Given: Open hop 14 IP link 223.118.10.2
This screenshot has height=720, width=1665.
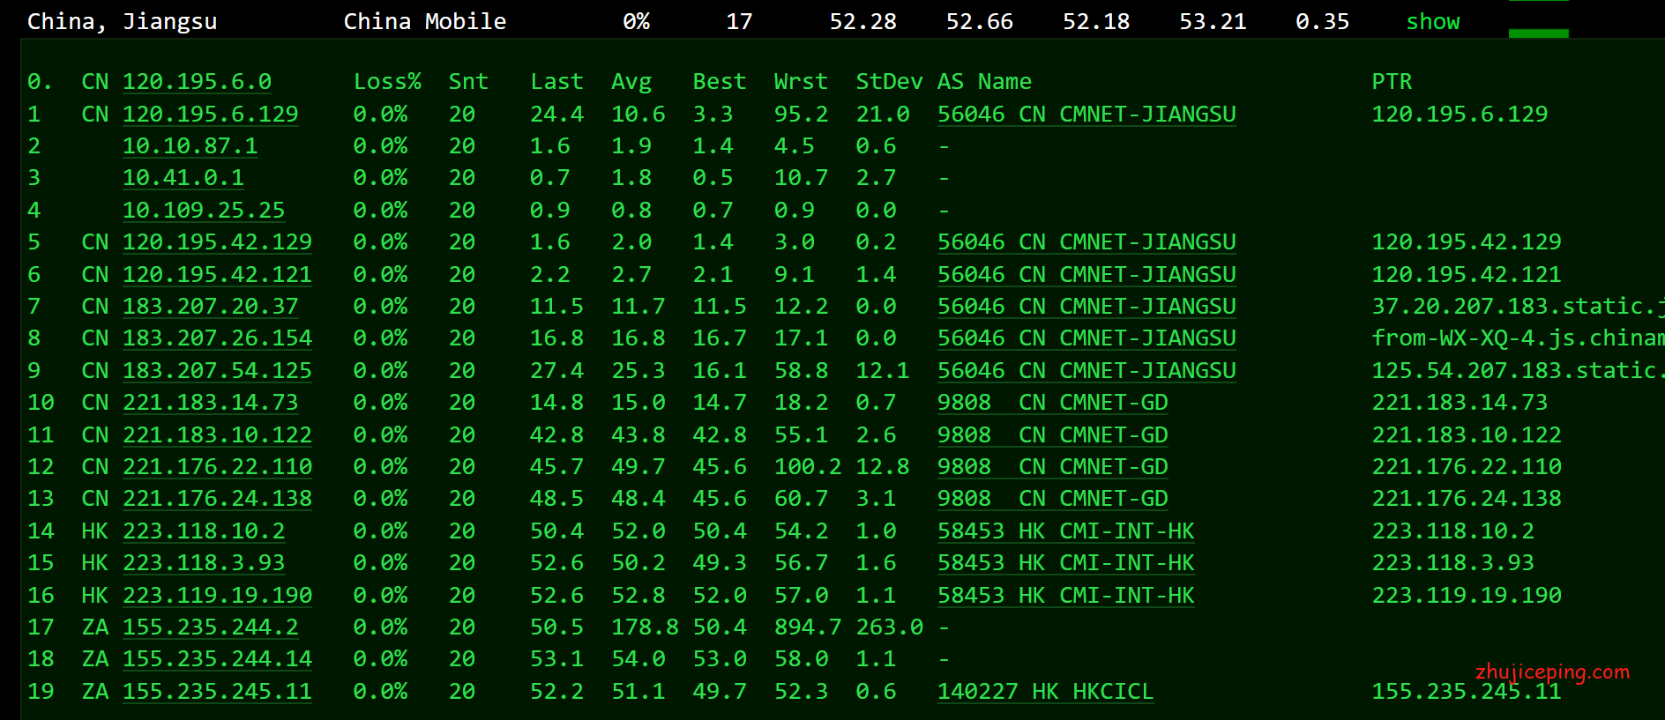Looking at the screenshot, I should click(x=204, y=531).
